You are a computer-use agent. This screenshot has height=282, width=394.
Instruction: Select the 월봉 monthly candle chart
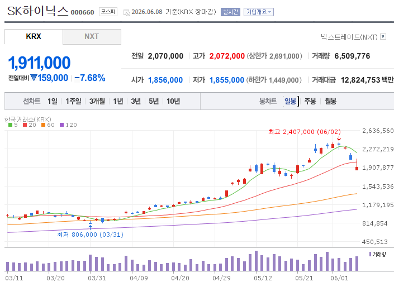[x=330, y=101]
